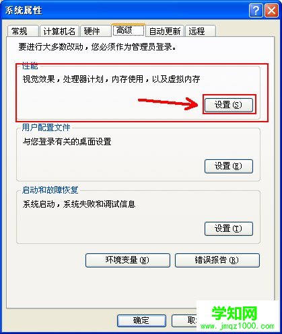Switch to the 远程 tab

coord(201,31)
